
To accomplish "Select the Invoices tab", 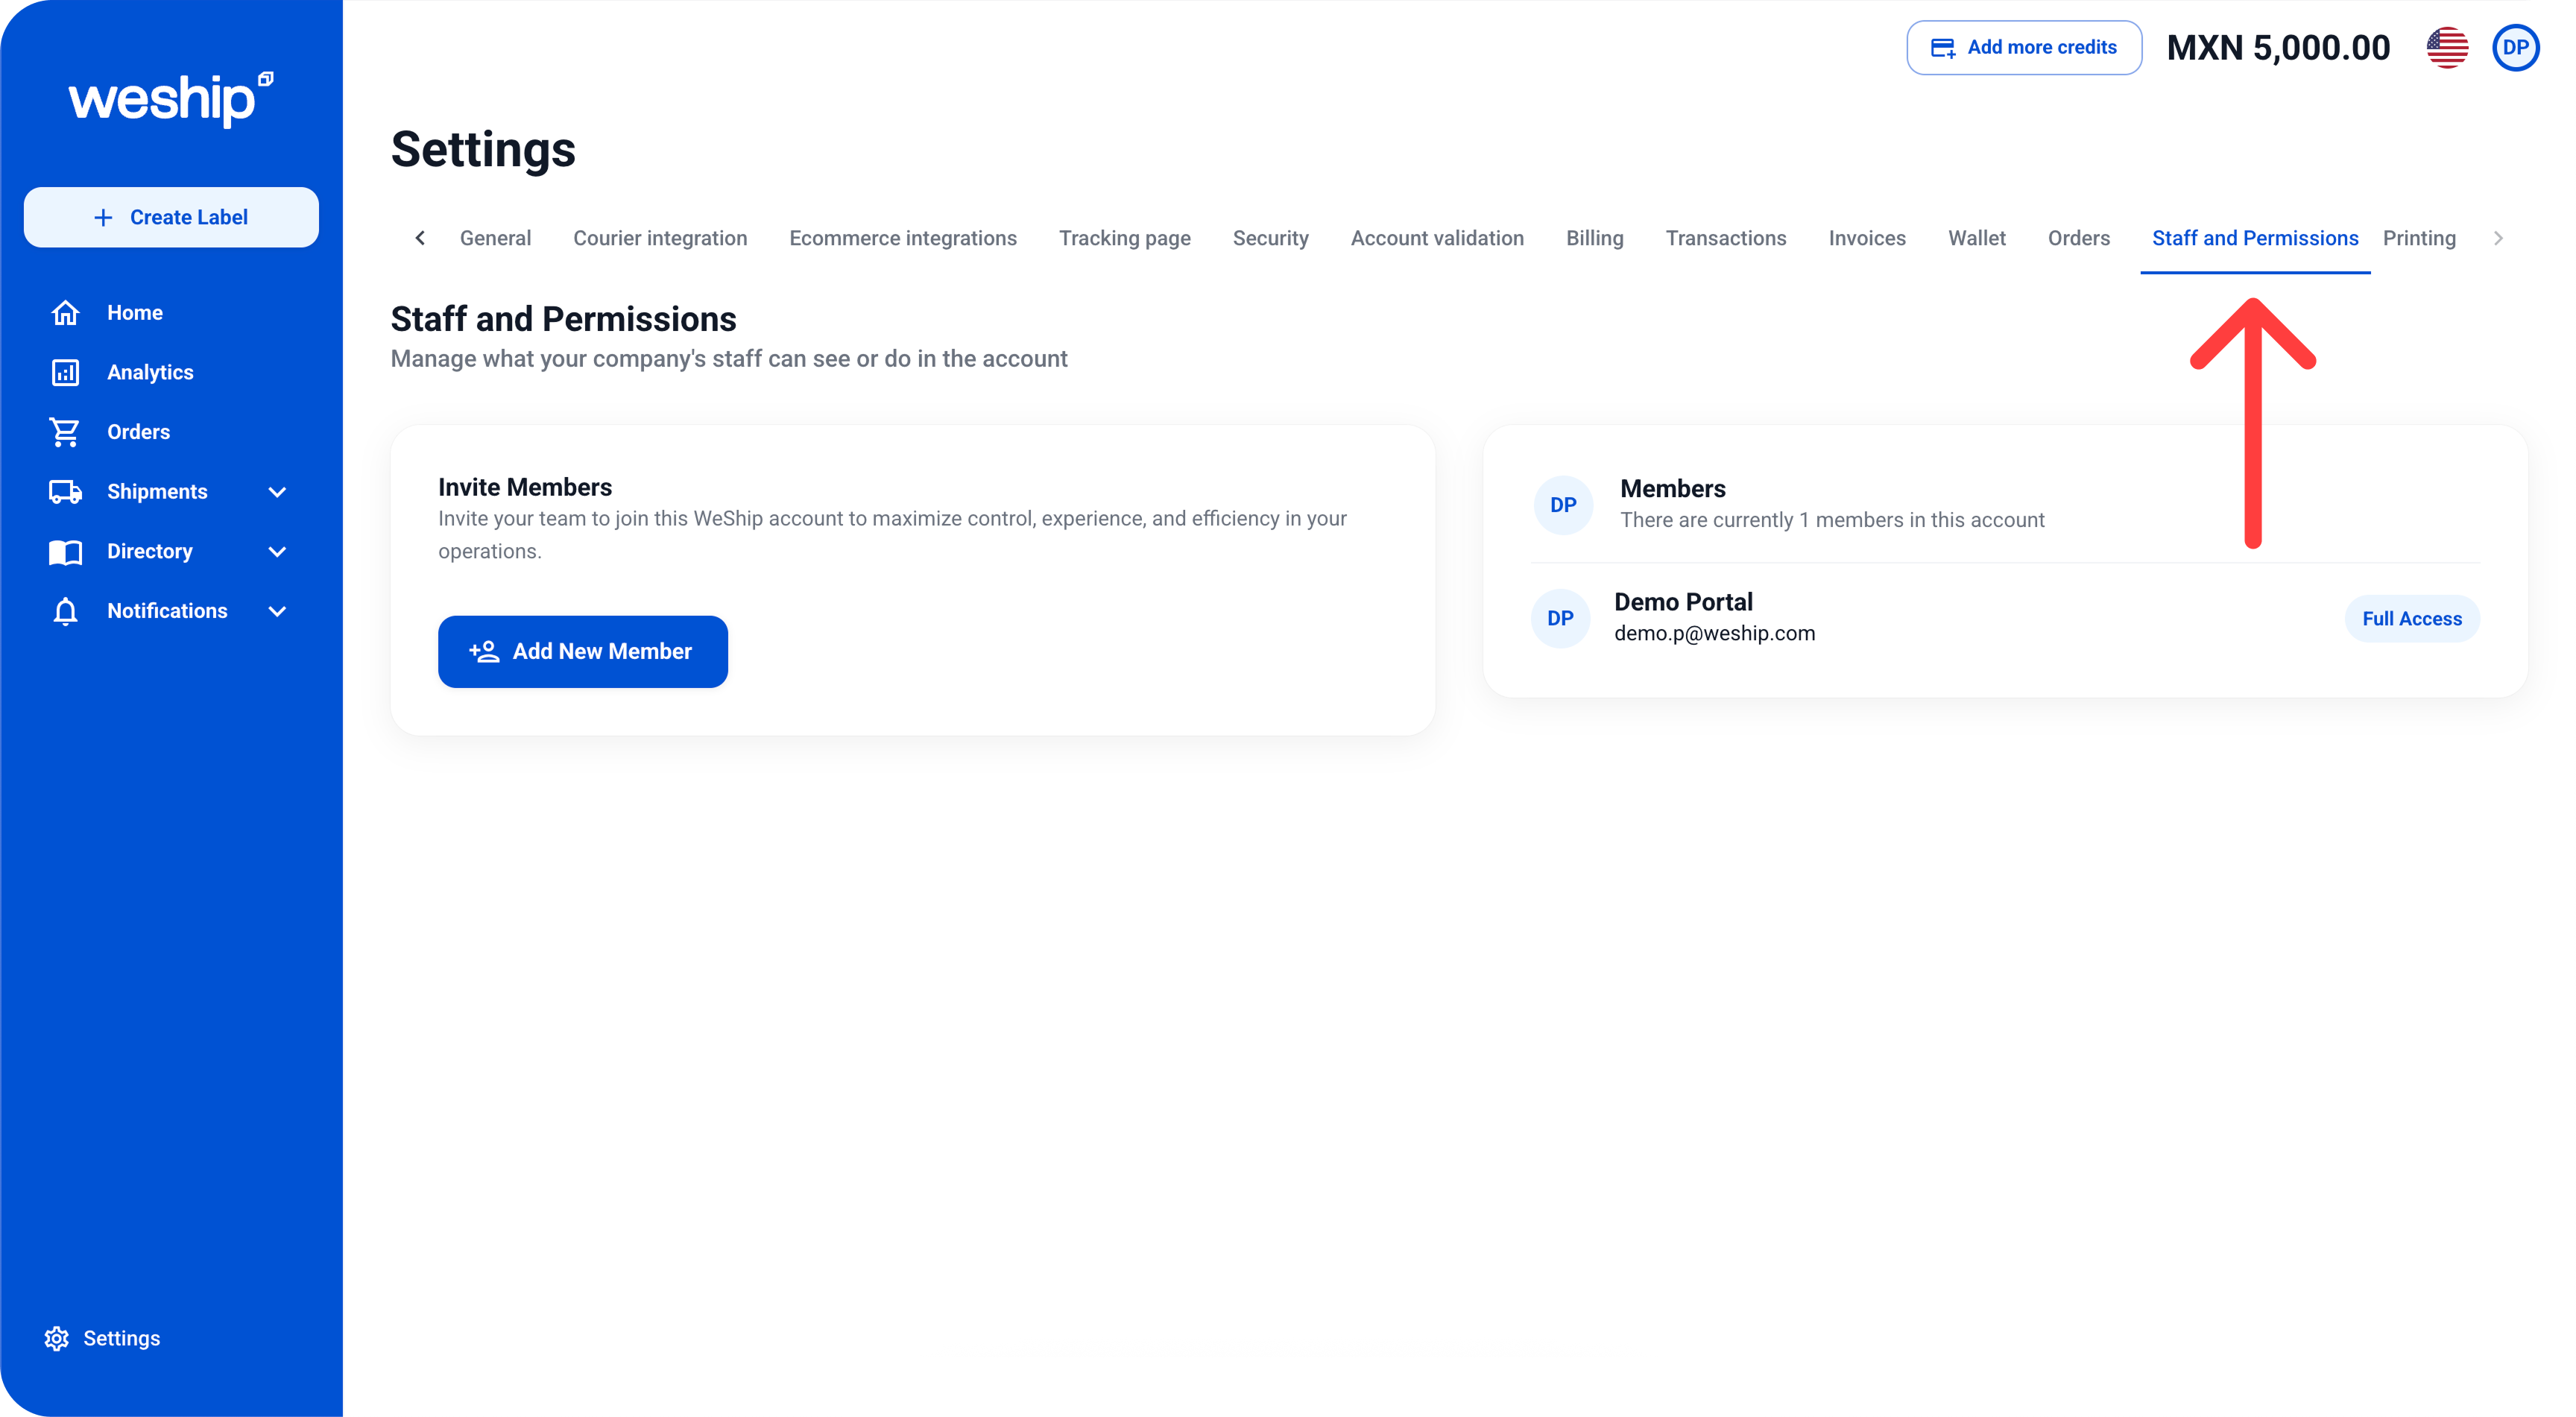I will pyautogui.click(x=1867, y=238).
